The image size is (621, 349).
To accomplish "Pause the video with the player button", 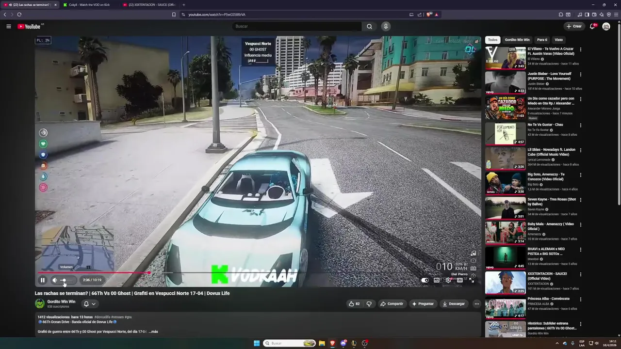I will [x=43, y=280].
